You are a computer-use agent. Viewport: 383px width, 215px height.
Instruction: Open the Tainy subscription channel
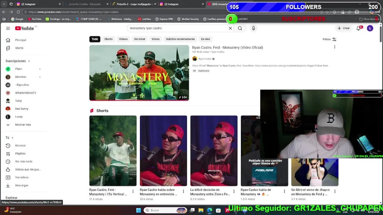[x=18, y=101]
